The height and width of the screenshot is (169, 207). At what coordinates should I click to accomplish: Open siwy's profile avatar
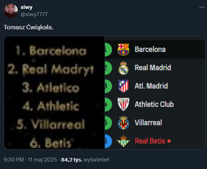click(x=10, y=11)
